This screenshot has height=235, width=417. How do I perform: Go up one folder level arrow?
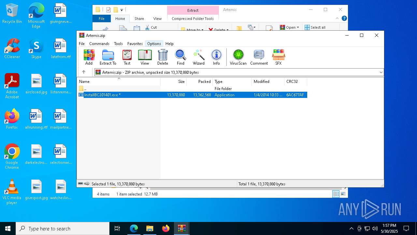pyautogui.click(x=84, y=72)
